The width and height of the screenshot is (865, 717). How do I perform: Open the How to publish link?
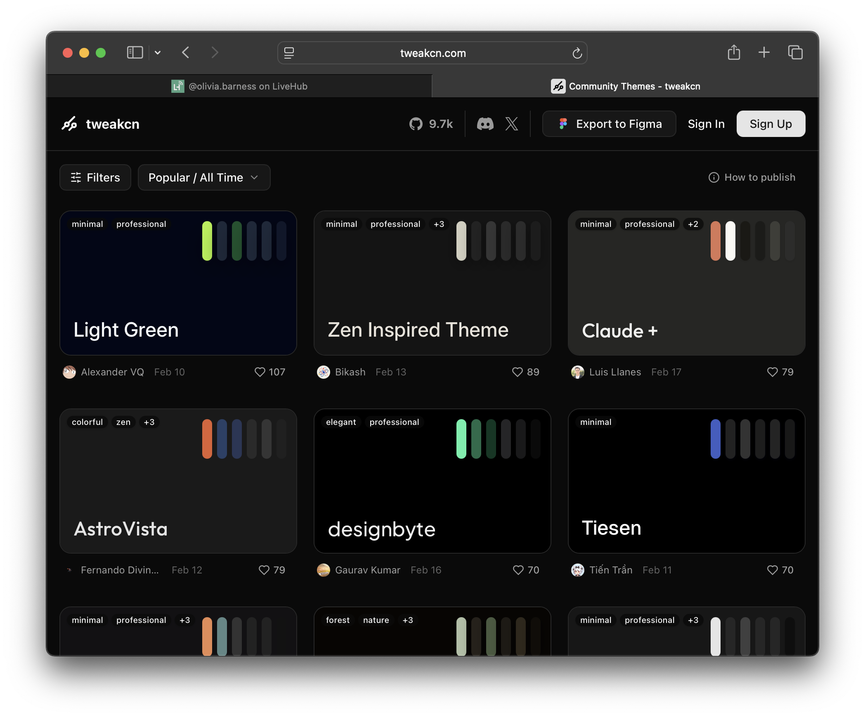(752, 177)
